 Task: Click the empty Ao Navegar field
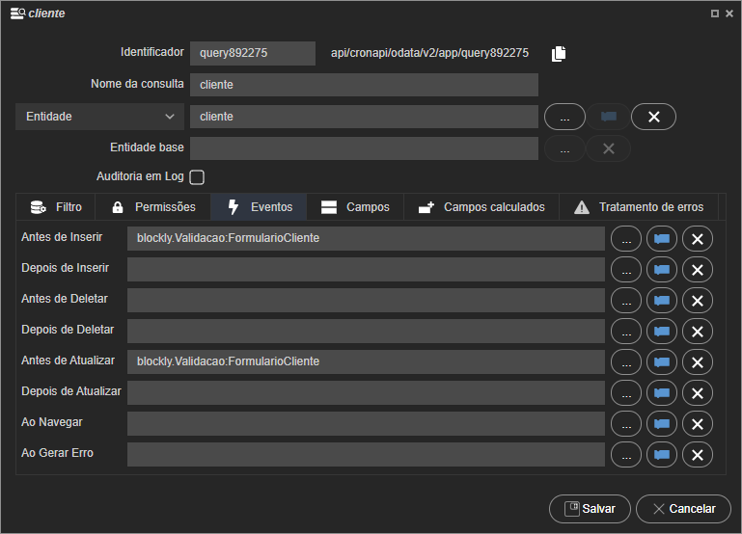point(366,423)
